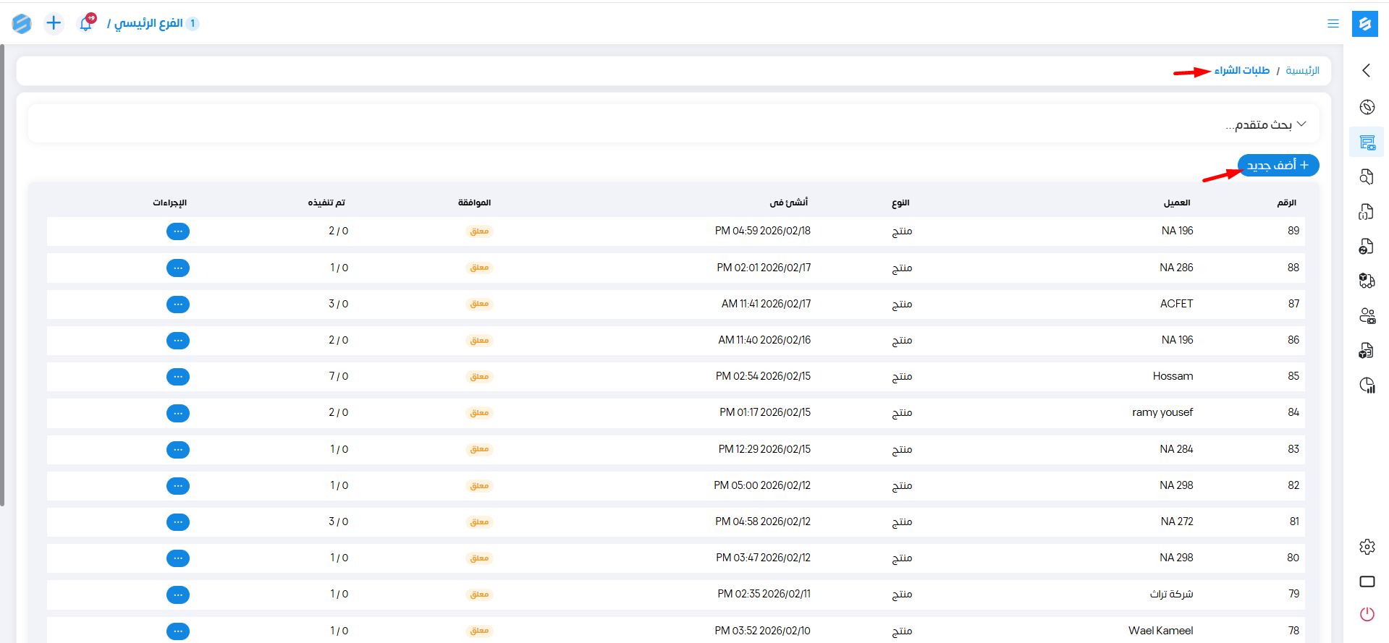This screenshot has width=1389, height=643.
Task: Click the quick-add plus icon in header
Action: tap(54, 23)
